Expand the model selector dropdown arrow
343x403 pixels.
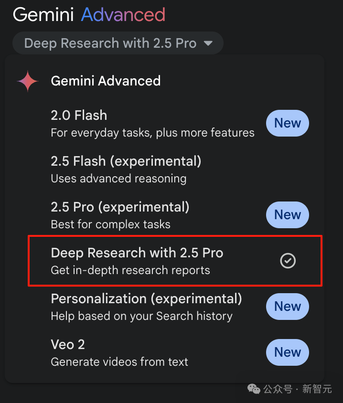click(208, 43)
